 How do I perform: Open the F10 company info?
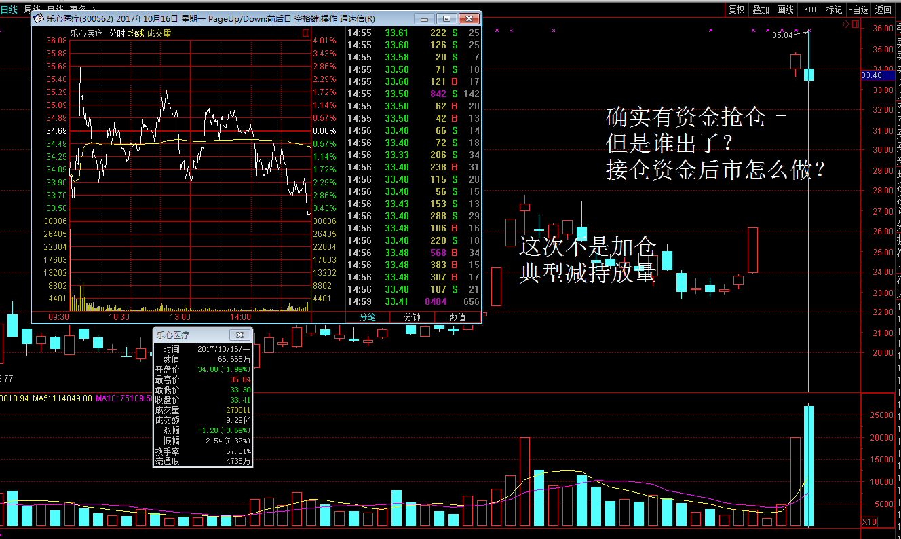coord(809,10)
